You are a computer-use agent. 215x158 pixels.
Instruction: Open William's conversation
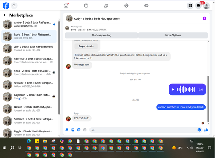click(29, 85)
